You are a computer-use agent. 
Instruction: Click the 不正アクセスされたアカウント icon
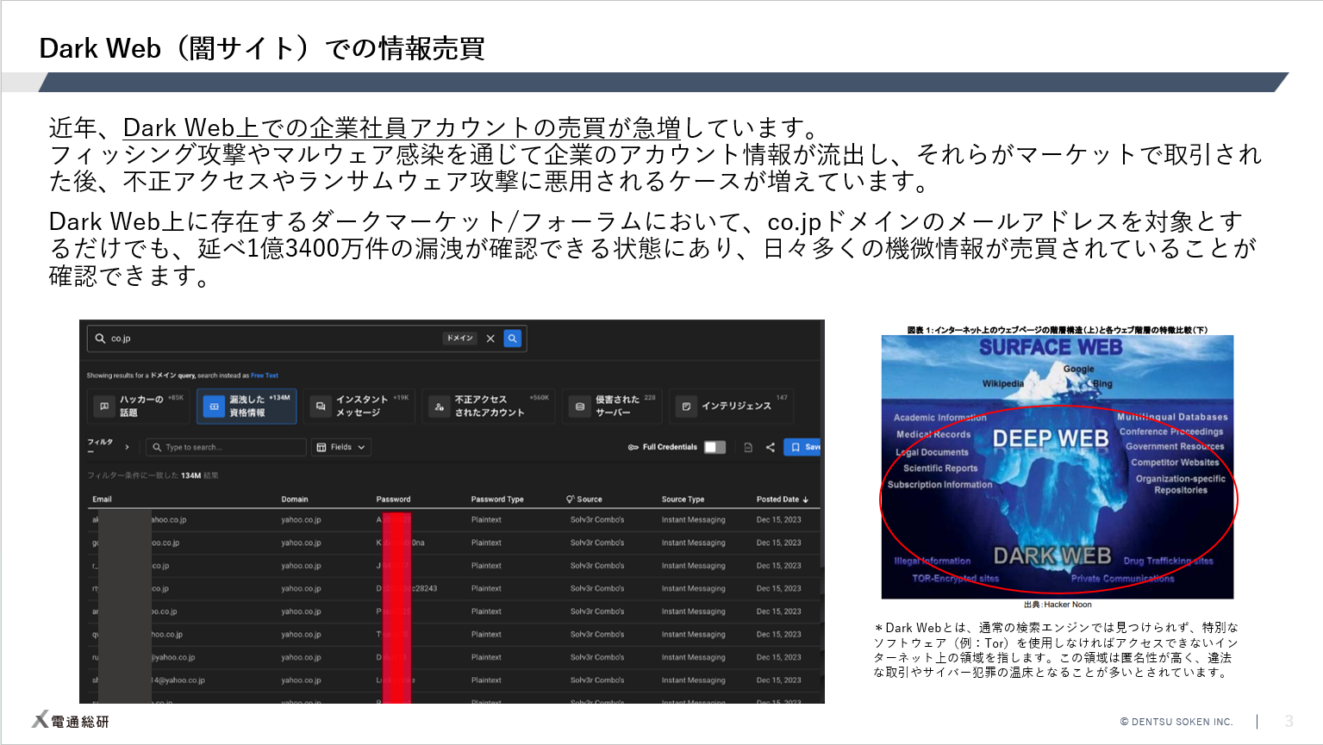coord(440,407)
